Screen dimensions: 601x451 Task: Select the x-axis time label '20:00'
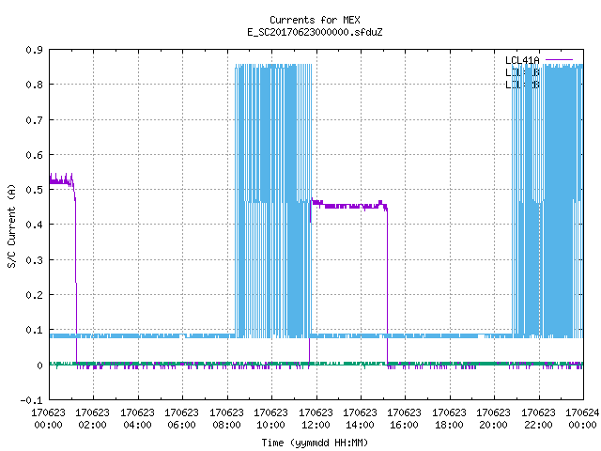[493, 425]
